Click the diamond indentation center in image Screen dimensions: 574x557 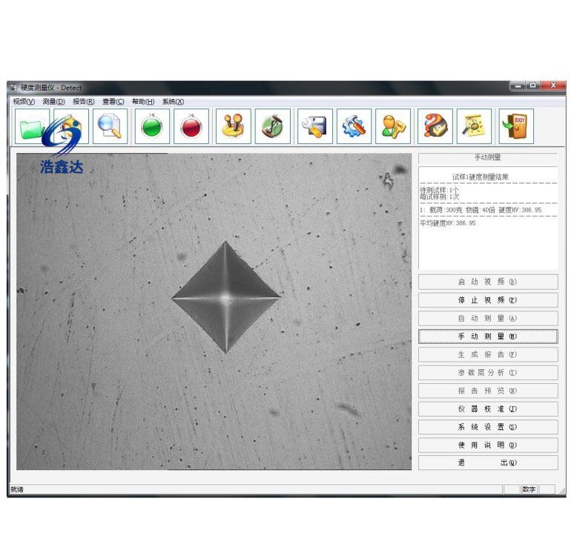[225, 297]
